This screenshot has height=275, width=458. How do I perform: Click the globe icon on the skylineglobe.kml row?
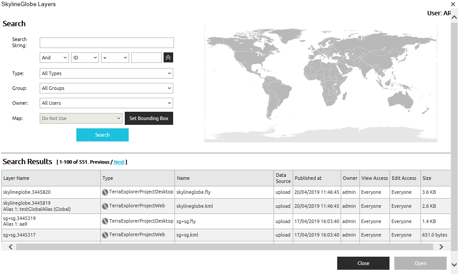105,206
